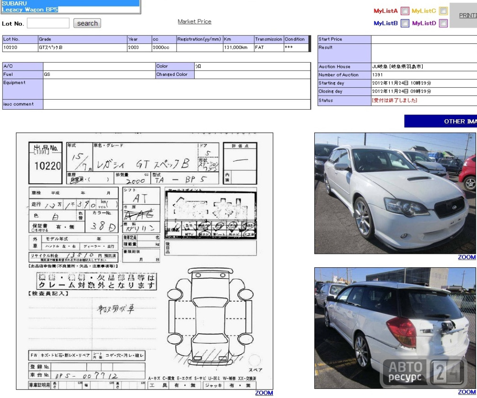Click lot number cell 10220
477x398 pixels.
[20, 47]
